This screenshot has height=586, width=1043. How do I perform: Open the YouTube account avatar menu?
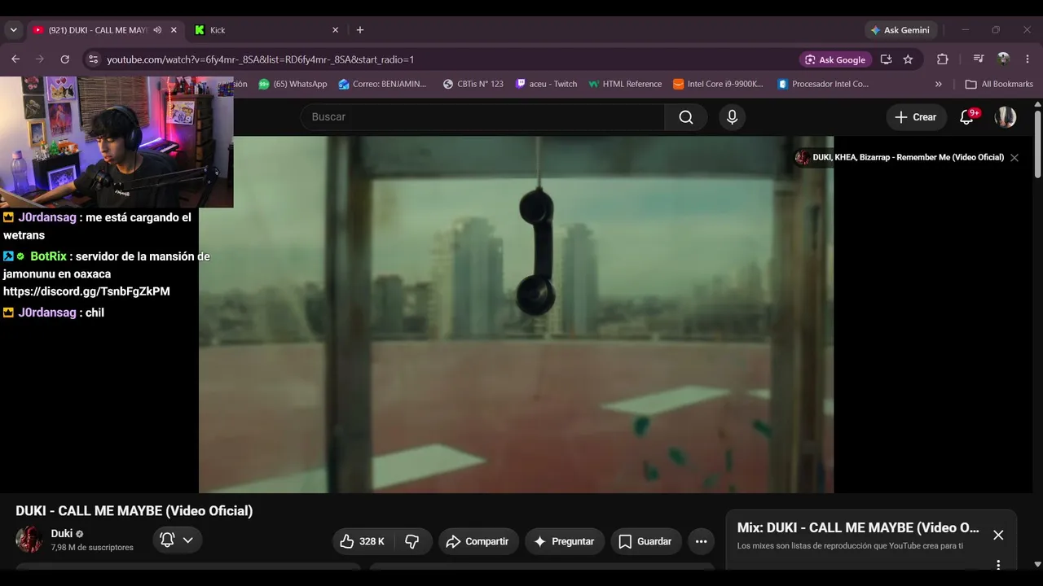(x=1006, y=117)
